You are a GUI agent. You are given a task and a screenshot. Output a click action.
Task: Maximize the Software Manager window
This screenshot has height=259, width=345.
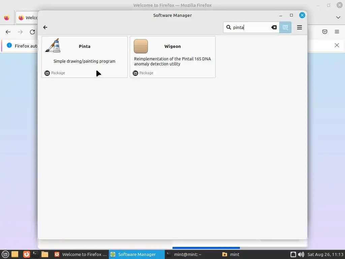(291, 15)
